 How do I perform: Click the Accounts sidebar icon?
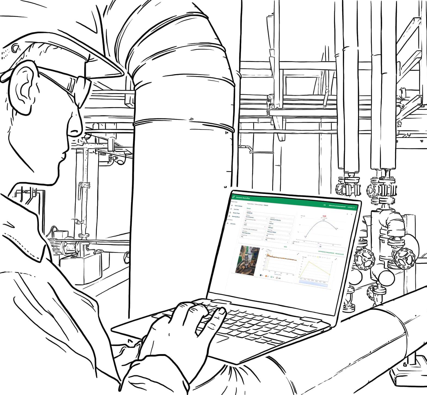[x=228, y=223]
